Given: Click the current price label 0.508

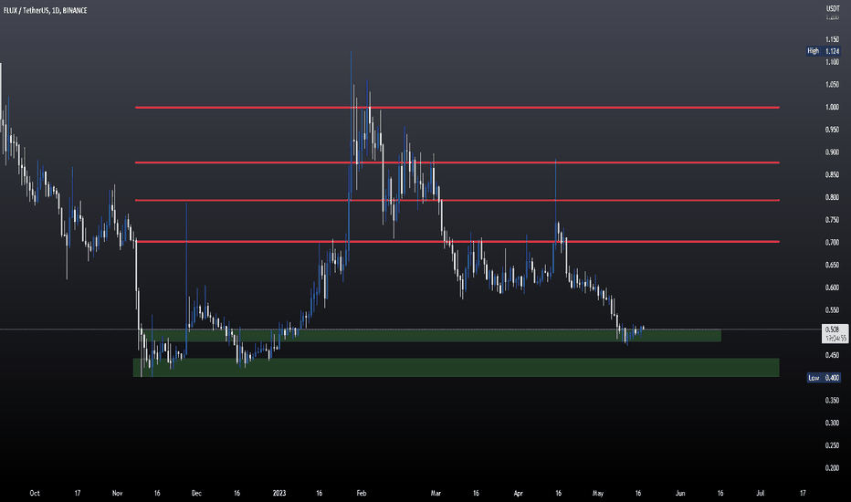Looking at the screenshot, I should pos(835,333).
